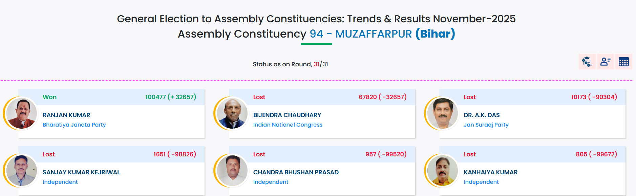Viewport: 636px width, 196px height.
Task: Open the round-wise ranked clipboard icon
Action: [x=587, y=62]
